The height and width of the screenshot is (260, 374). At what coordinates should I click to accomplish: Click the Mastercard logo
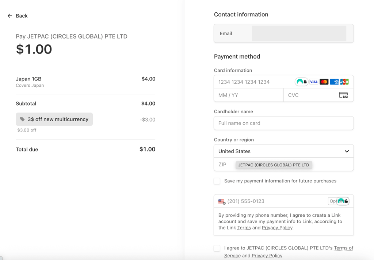(x=324, y=82)
